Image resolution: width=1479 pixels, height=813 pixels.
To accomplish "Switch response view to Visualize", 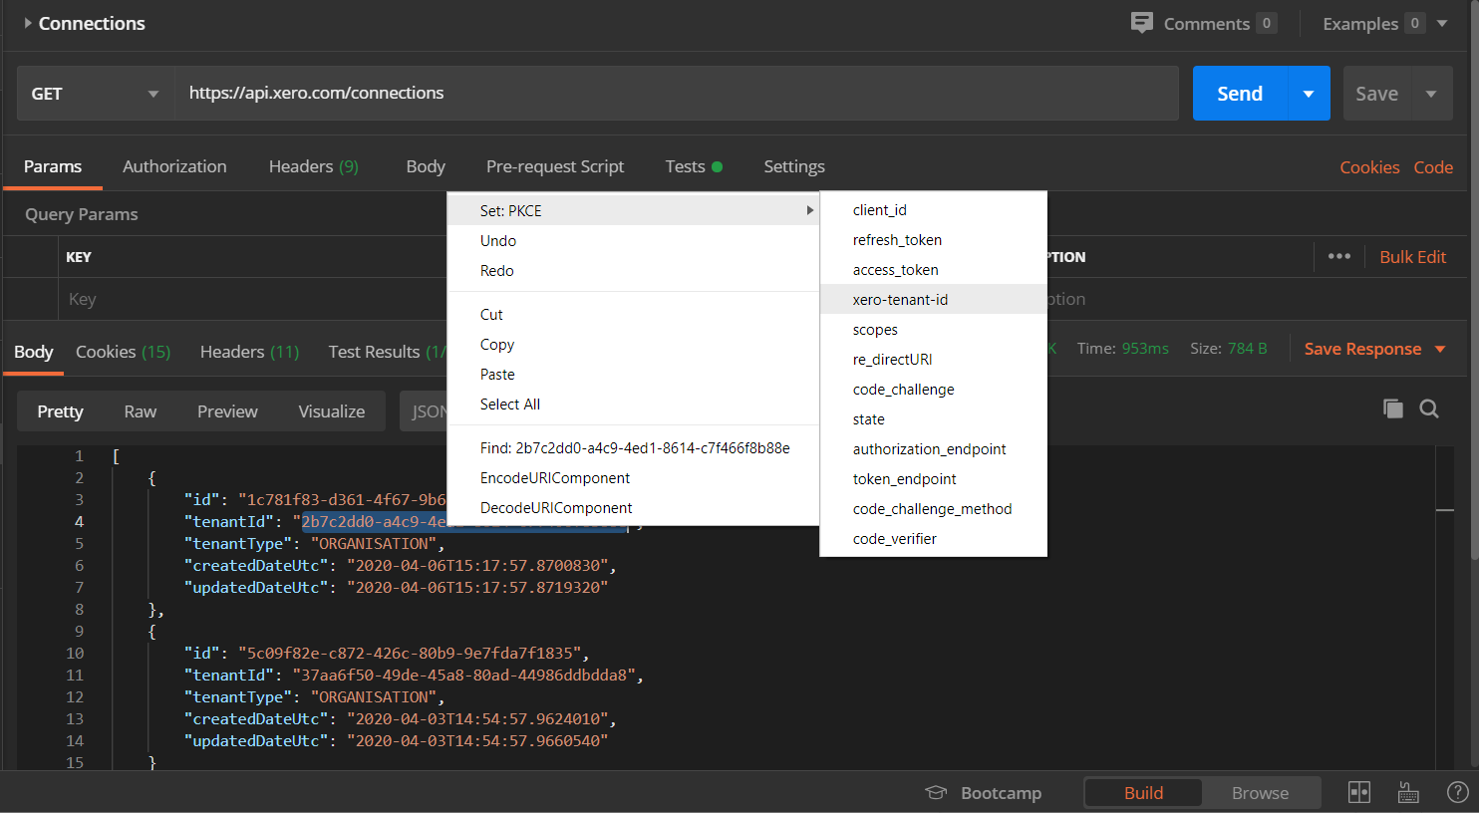I will [332, 410].
